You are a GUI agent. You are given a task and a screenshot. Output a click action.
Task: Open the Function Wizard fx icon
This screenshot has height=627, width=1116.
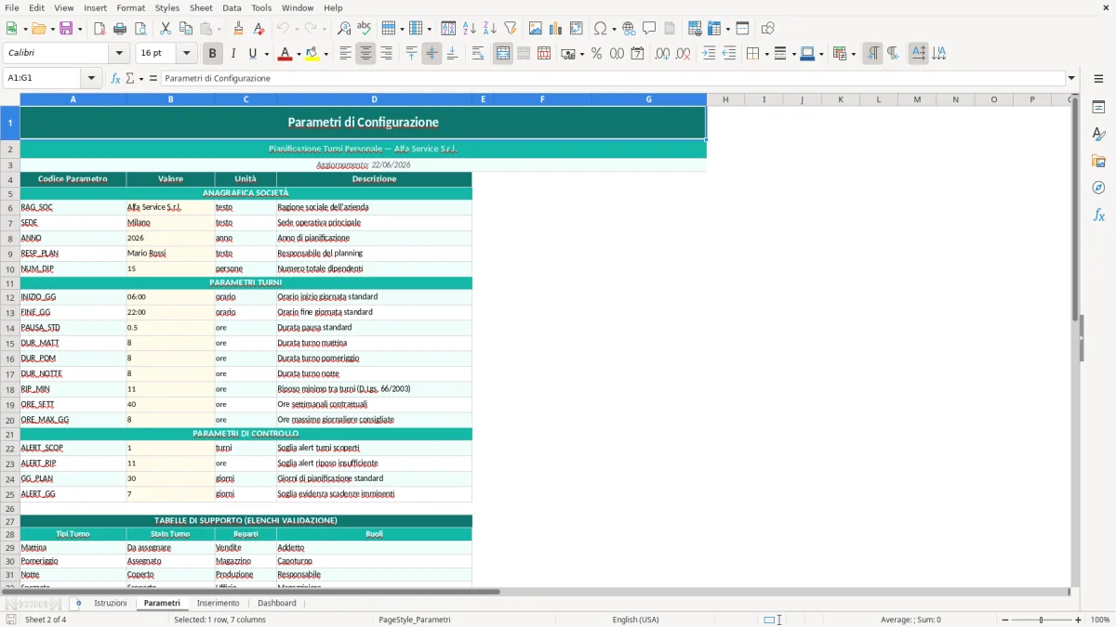click(x=116, y=78)
